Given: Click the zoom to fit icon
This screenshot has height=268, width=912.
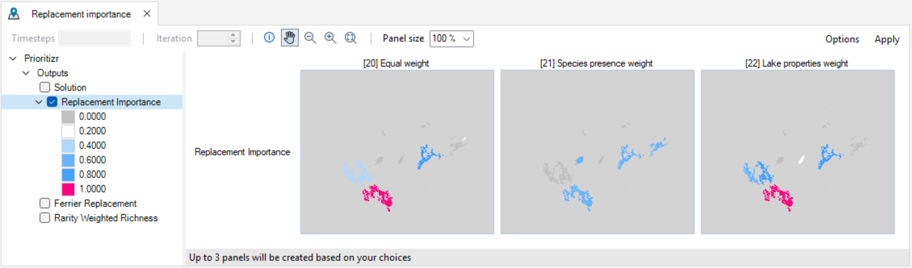Looking at the screenshot, I should point(350,38).
